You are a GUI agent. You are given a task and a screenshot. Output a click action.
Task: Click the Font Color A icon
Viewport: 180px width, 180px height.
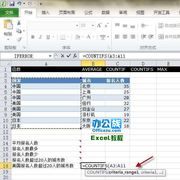[x=89, y=37]
